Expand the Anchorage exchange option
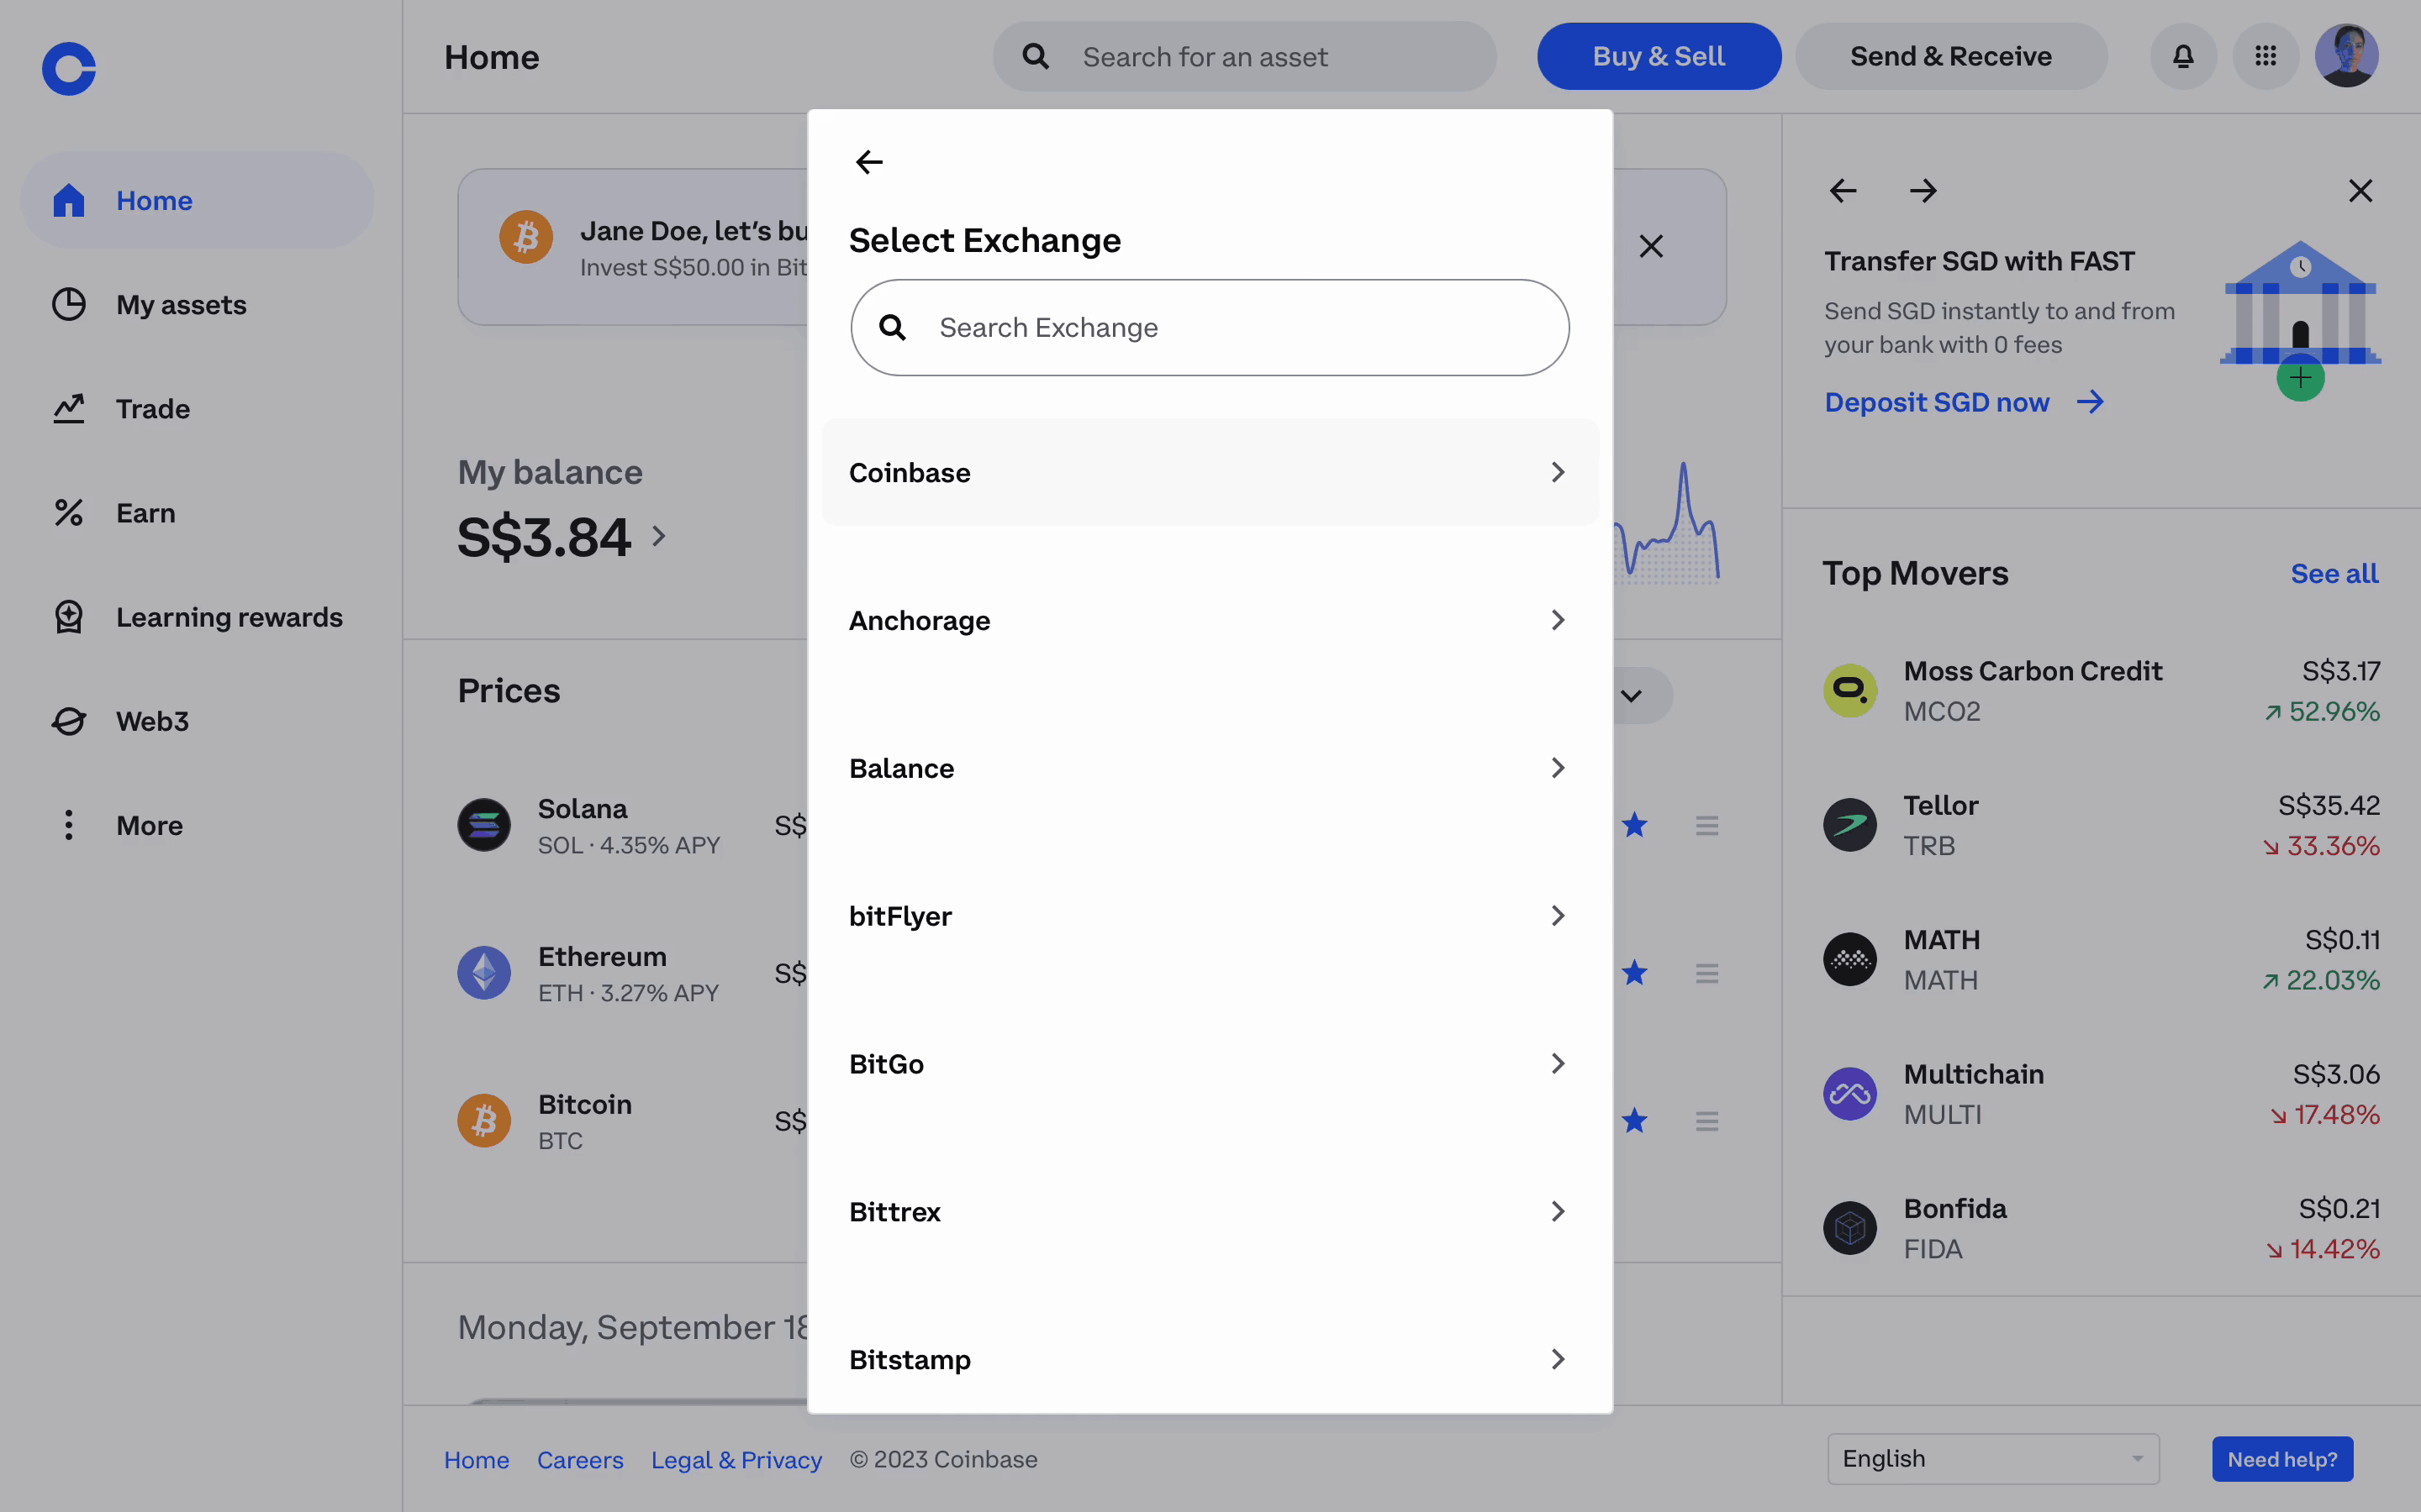 1209,621
